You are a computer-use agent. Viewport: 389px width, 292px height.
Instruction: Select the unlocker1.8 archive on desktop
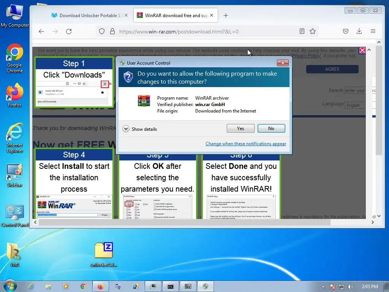click(x=104, y=254)
